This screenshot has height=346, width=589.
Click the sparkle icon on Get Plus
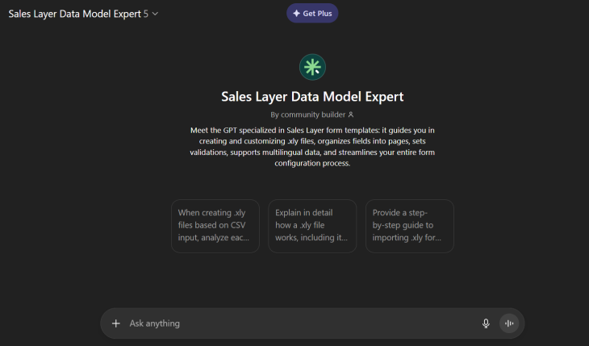296,14
